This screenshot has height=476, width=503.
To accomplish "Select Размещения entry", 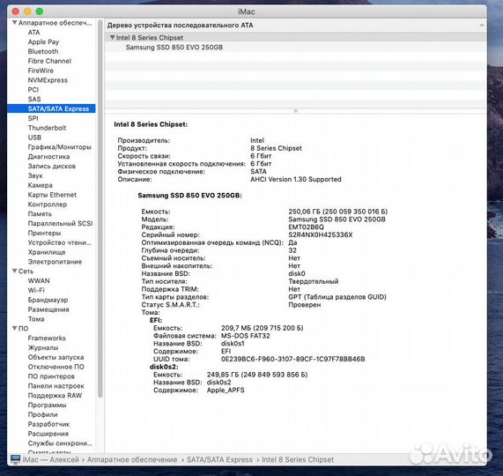I will point(48,309).
